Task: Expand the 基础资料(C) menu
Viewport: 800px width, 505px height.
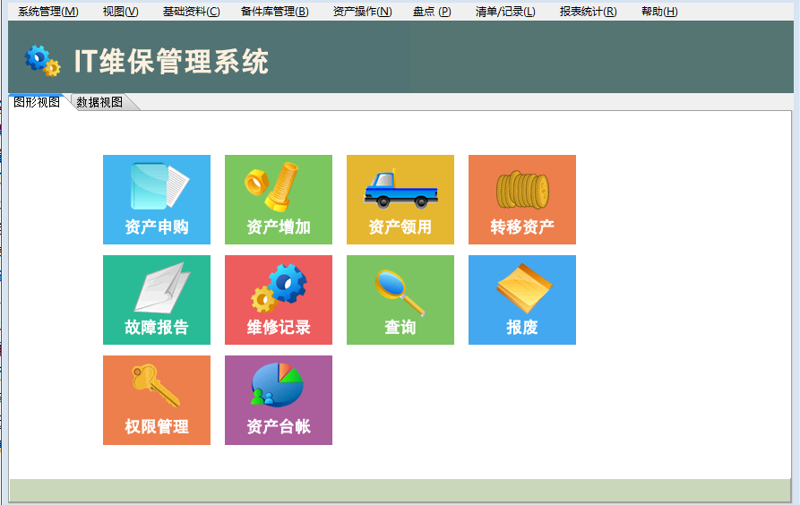Action: point(191,12)
